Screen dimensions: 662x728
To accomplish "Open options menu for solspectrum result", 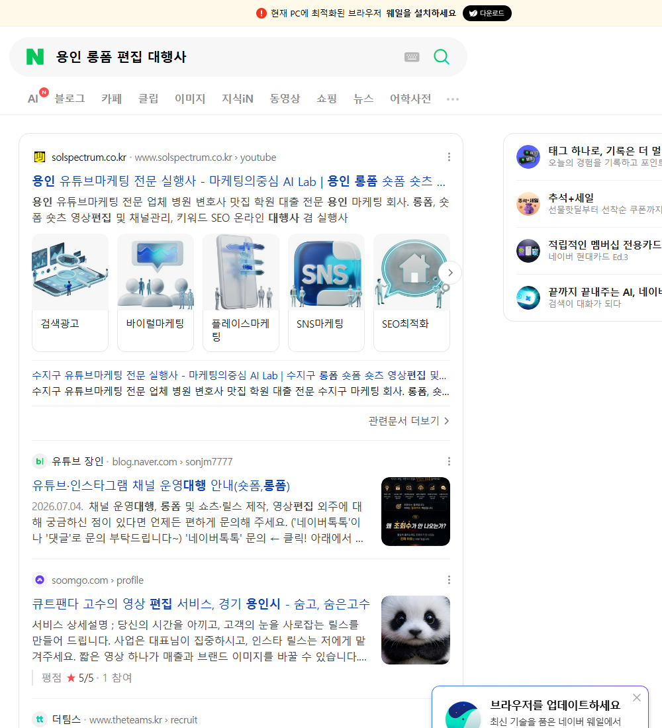I will pos(449,157).
